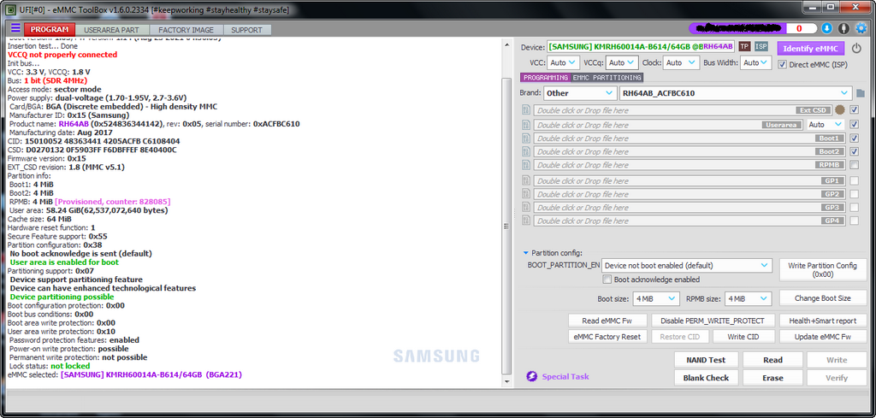Enable the GP4 checkbox
Image resolution: width=876 pixels, height=418 pixels.
pyautogui.click(x=855, y=221)
